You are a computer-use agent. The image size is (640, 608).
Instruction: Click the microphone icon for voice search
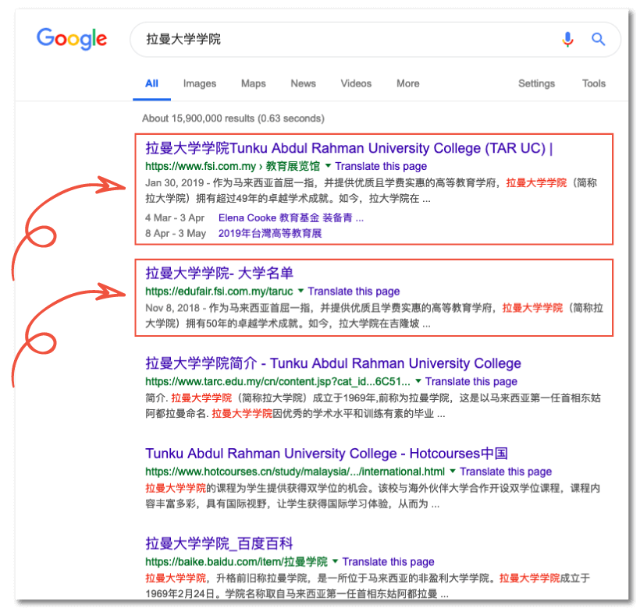[x=568, y=41]
